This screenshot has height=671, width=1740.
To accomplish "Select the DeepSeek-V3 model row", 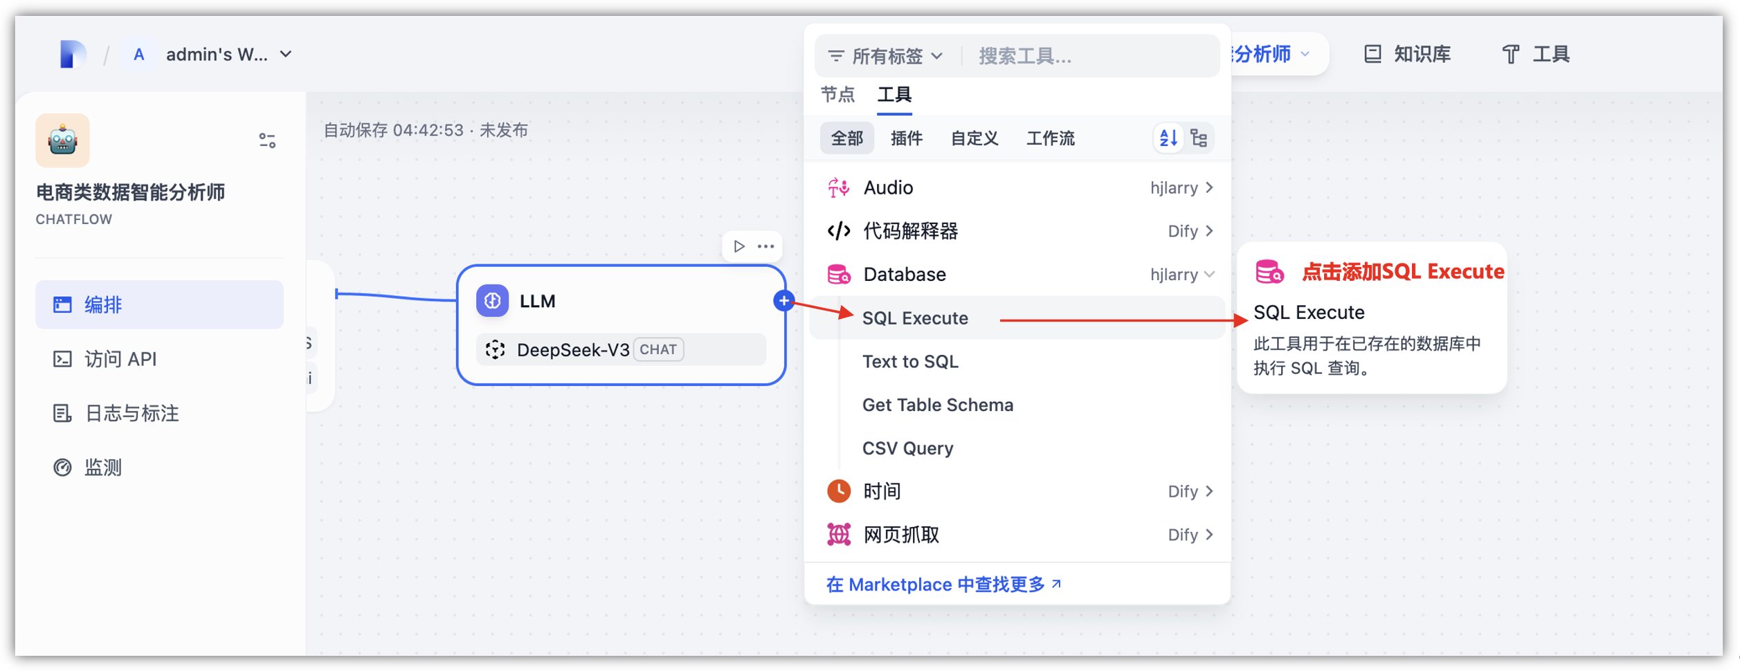I will pyautogui.click(x=621, y=349).
